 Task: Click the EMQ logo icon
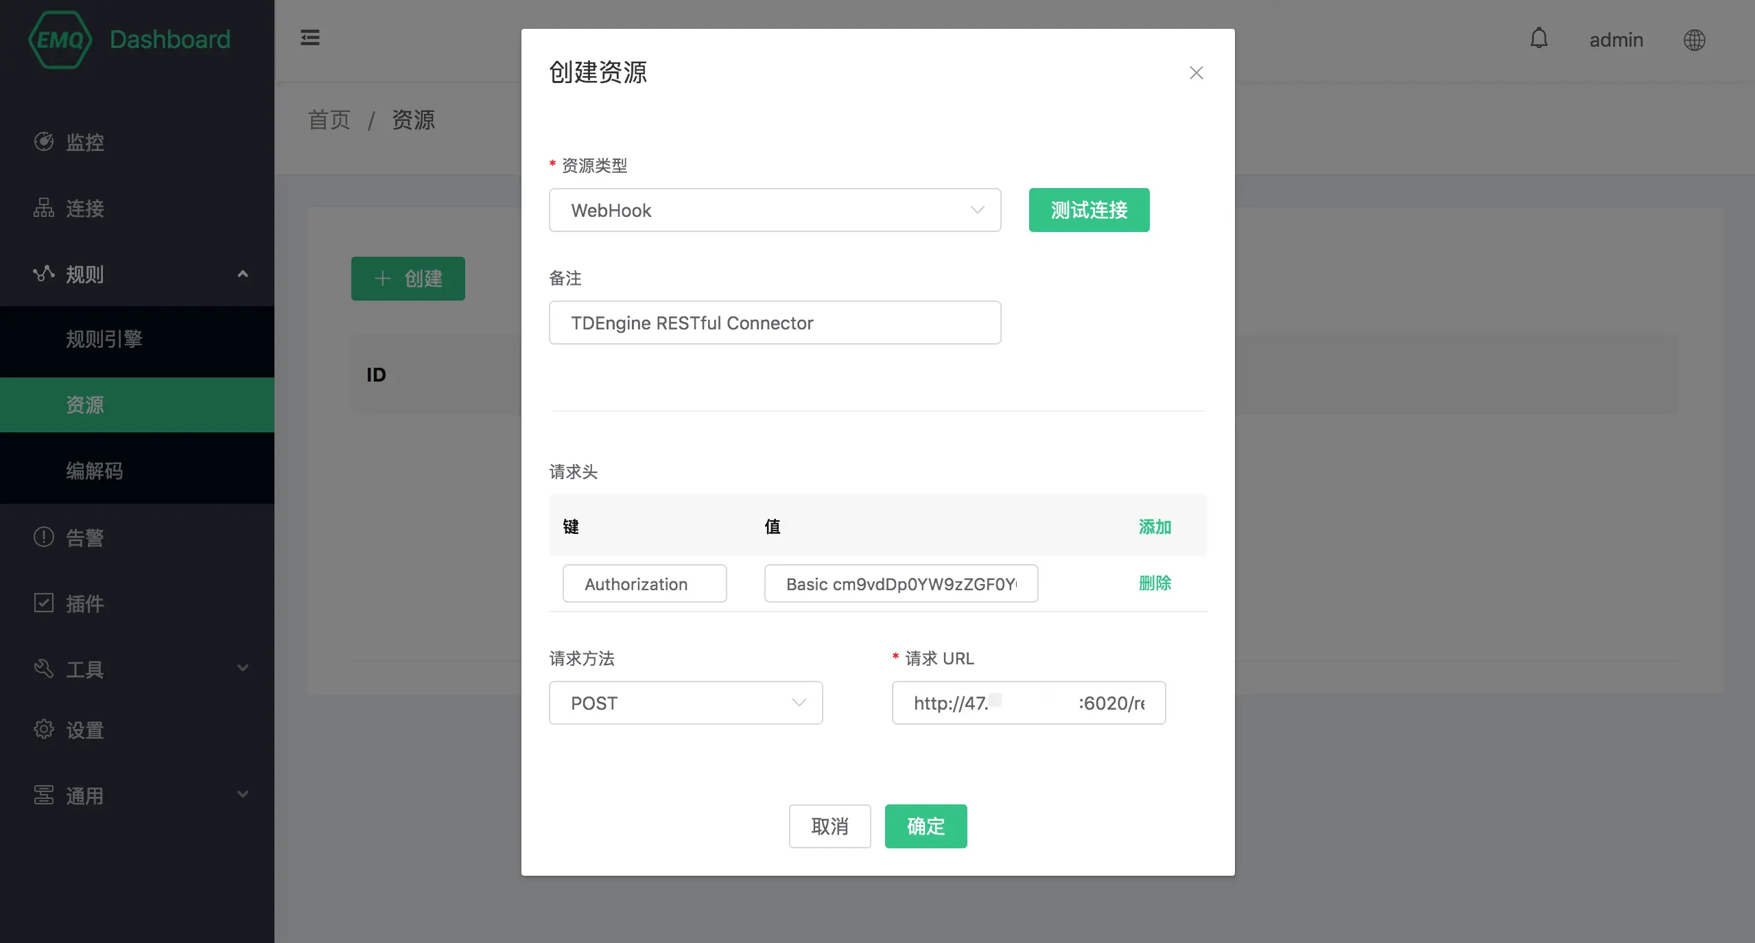(x=60, y=40)
